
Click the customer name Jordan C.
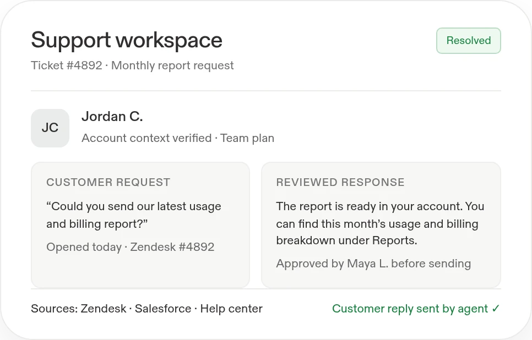click(x=112, y=117)
